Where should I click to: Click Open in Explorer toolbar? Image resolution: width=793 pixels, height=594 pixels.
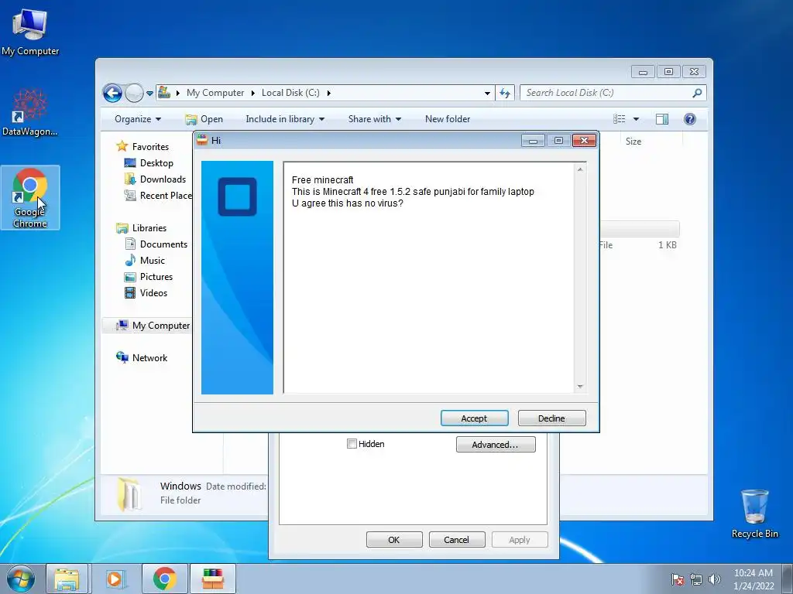point(204,119)
